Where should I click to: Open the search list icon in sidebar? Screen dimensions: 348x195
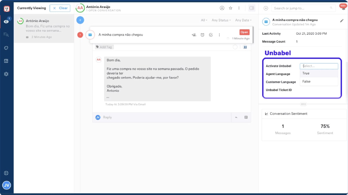pyautogui.click(x=6, y=34)
